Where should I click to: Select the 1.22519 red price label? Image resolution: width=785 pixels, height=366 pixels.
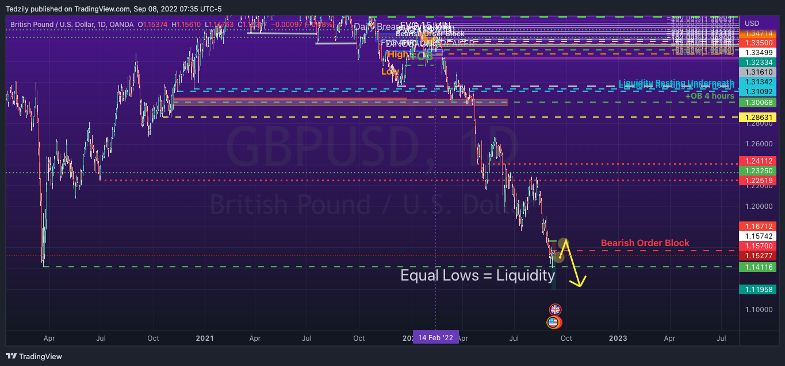(758, 181)
